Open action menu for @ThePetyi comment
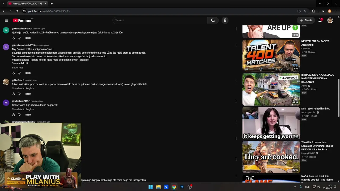 click(x=236, y=80)
